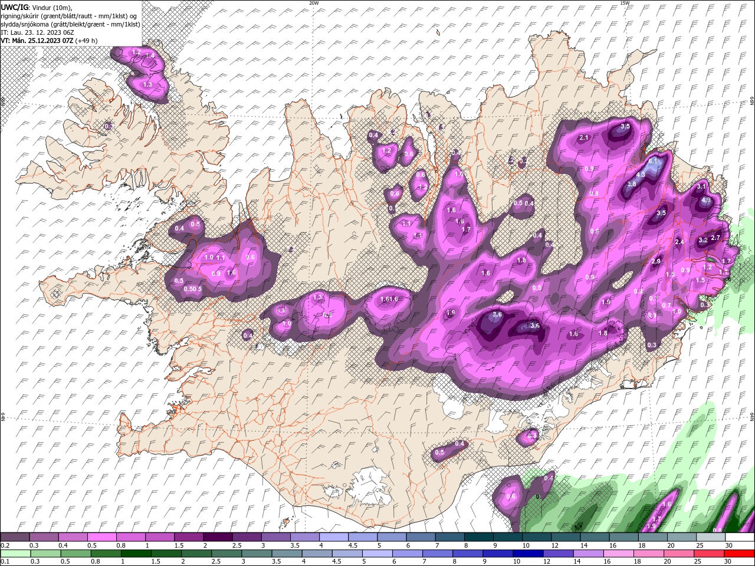Click the 2.7 value label near the east coast
Viewport: 755px width, 566px height.
pos(715,238)
